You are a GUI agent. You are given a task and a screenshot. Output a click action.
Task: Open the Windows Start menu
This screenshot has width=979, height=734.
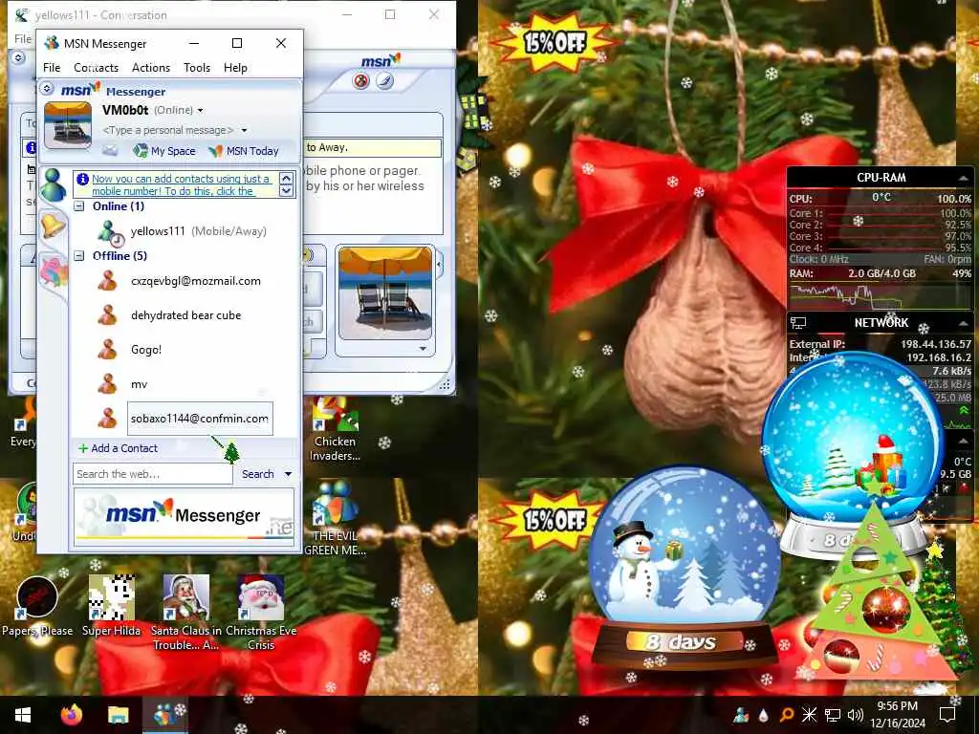pos(23,715)
